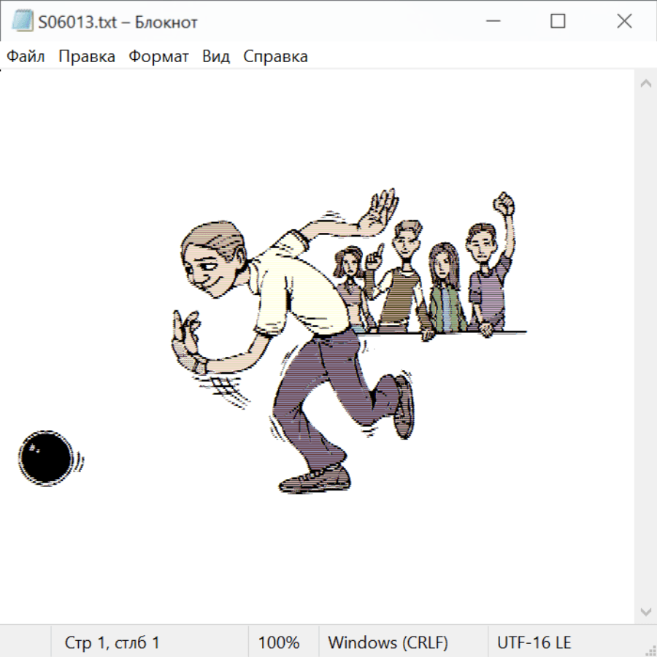Open the Вид menu
Image resolution: width=657 pixels, height=657 pixels.
click(x=216, y=57)
